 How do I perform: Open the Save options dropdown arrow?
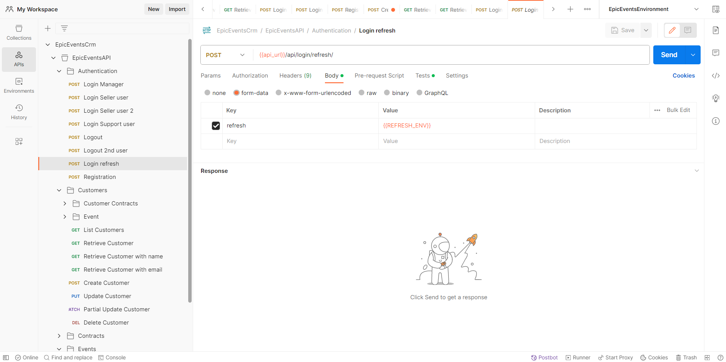tap(646, 30)
